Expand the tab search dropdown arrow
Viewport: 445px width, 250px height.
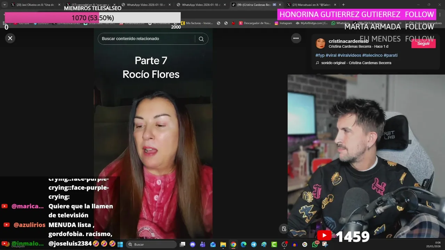(5, 5)
